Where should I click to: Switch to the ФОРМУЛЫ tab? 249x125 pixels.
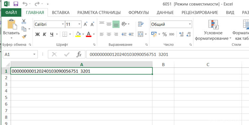pyautogui.click(x=138, y=13)
